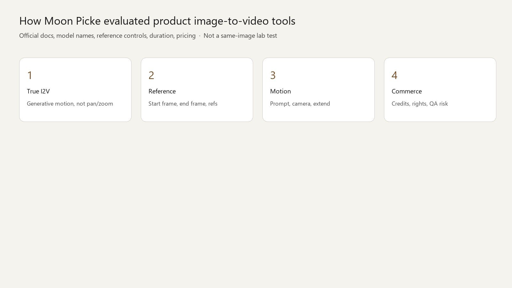Click 'Start frame, end frame, refs' text
Viewport: 512px width, 288px height.
point(183,104)
